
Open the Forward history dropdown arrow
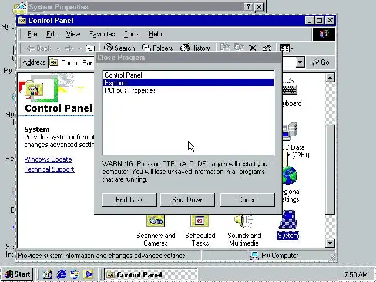pos(80,49)
